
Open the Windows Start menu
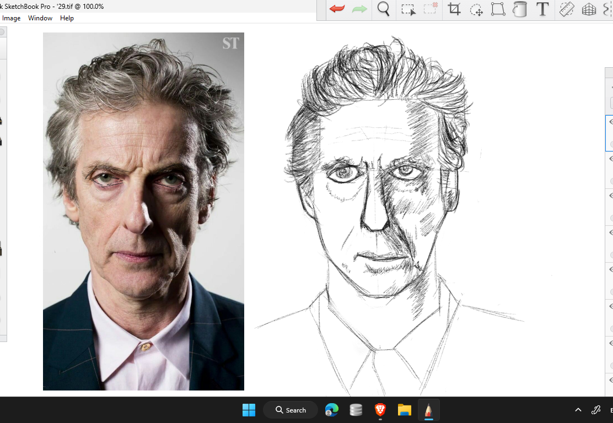(x=249, y=410)
